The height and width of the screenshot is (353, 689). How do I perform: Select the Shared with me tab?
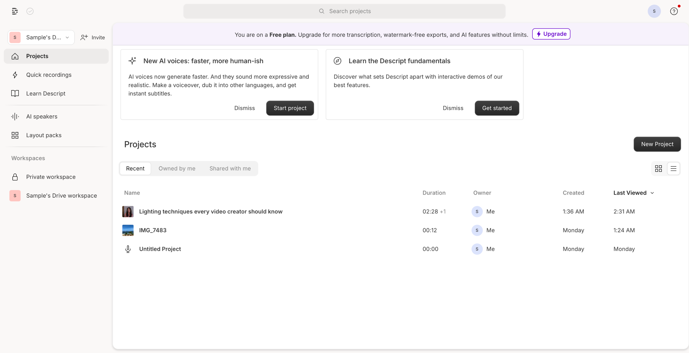pyautogui.click(x=230, y=169)
